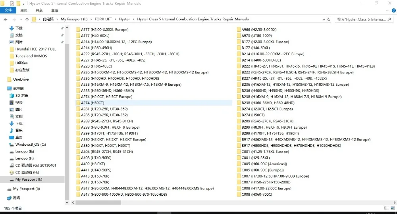Click Hyster in the address path

click(x=125, y=19)
